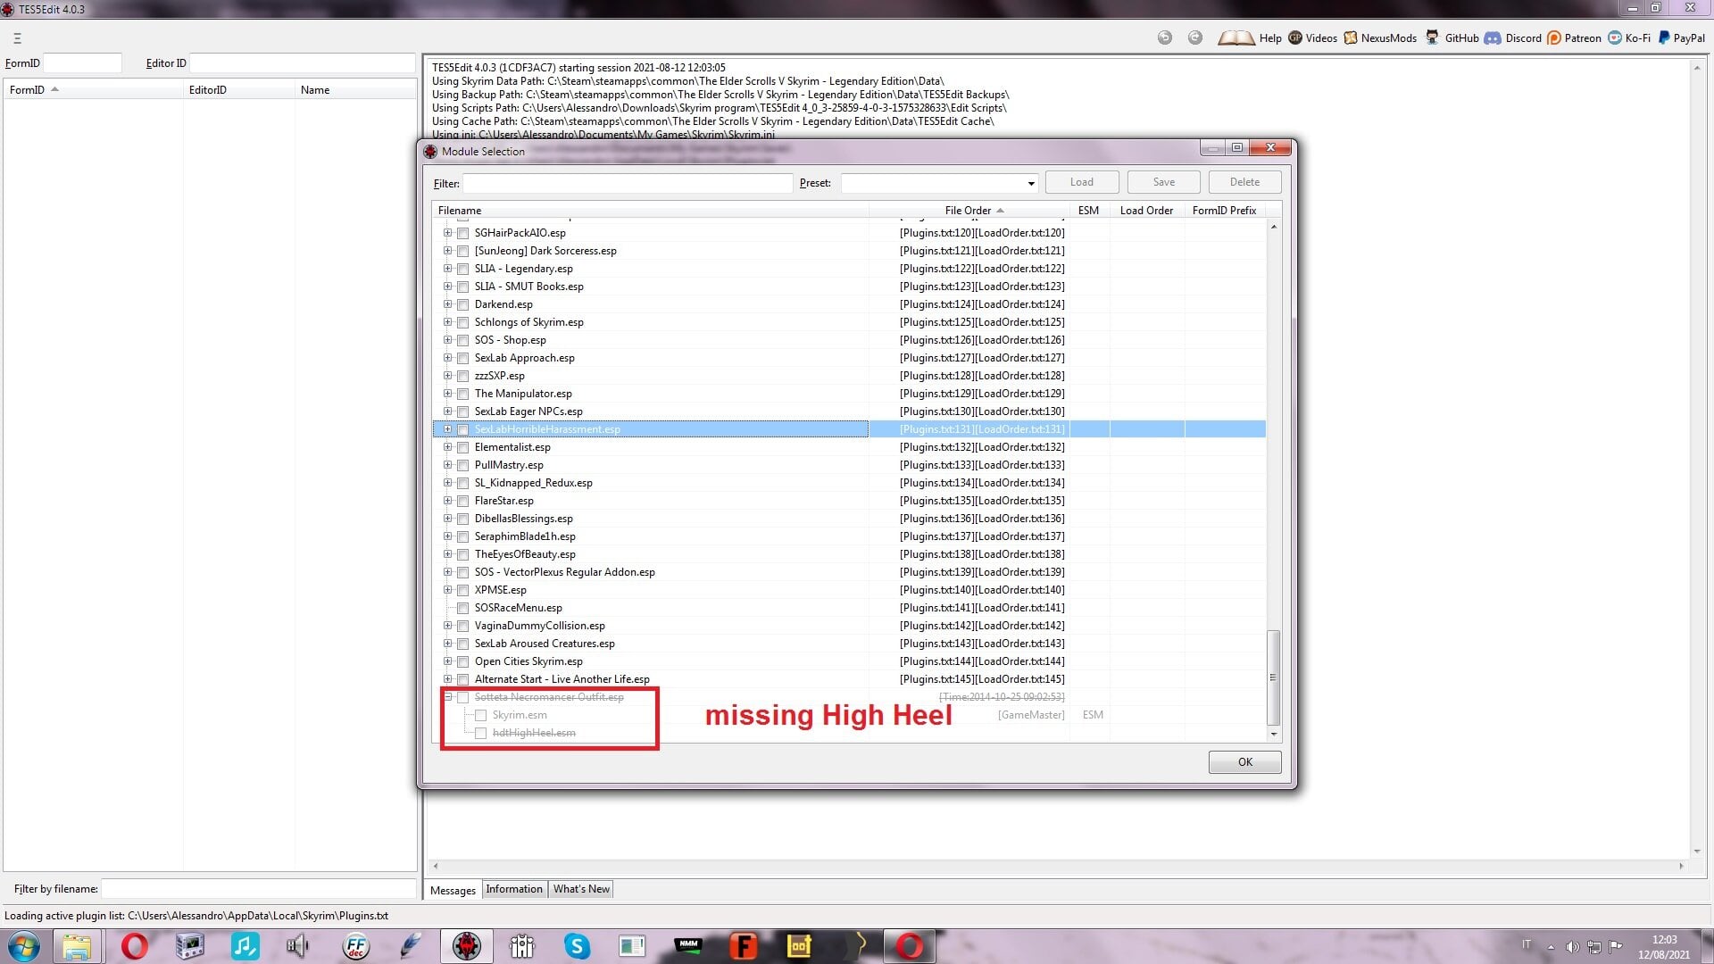The width and height of the screenshot is (1714, 964).
Task: Expand the [SunJeong] Dark Sorceress.esp node
Action: (x=447, y=251)
